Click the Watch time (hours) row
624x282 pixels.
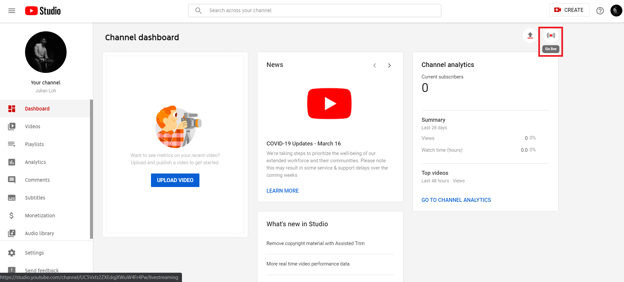pyautogui.click(x=479, y=150)
